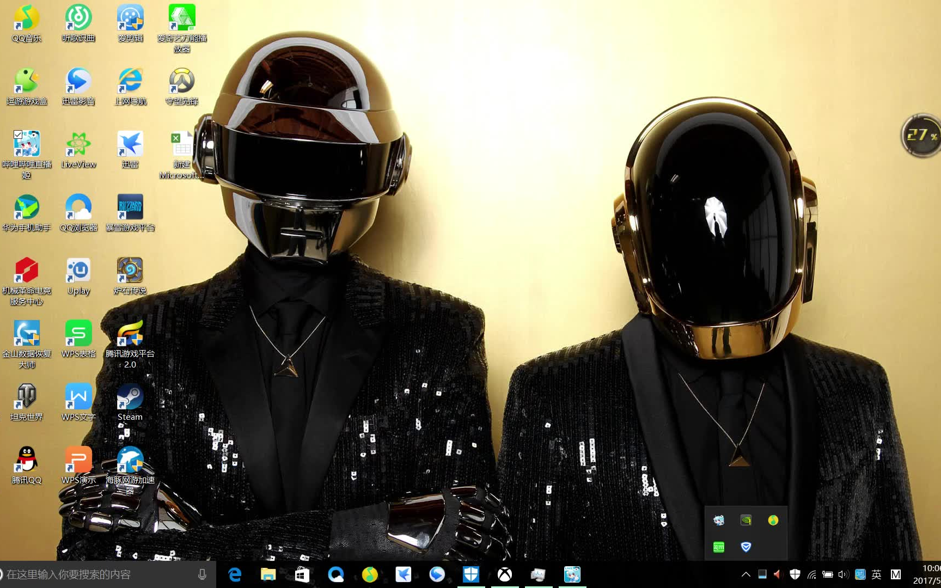
Task: Click the red speaker icon in system tray
Action: tap(778, 574)
